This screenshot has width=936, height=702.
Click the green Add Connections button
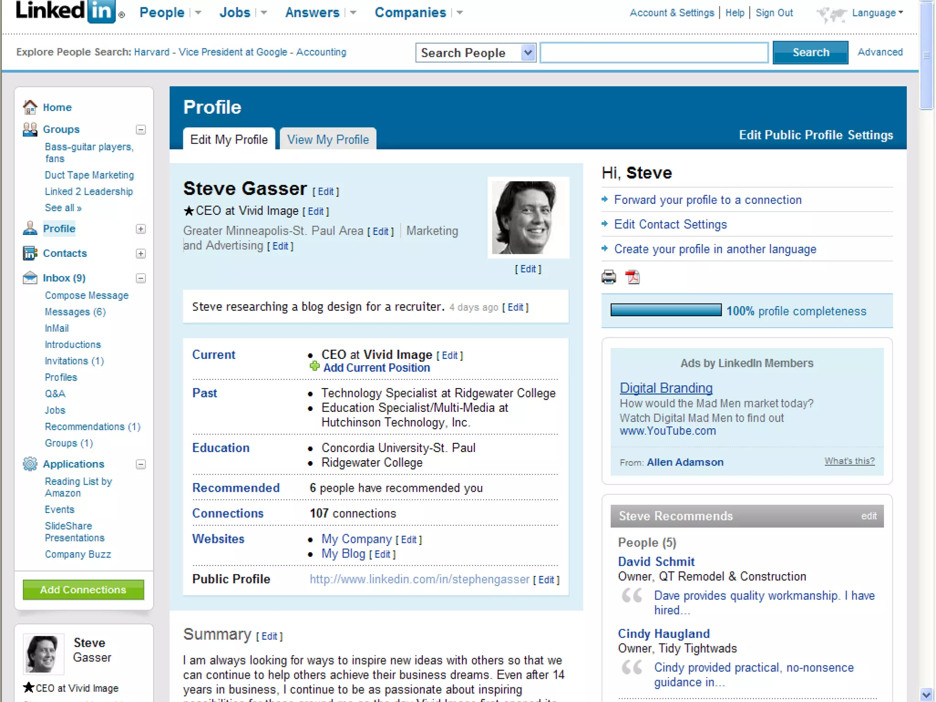point(83,590)
